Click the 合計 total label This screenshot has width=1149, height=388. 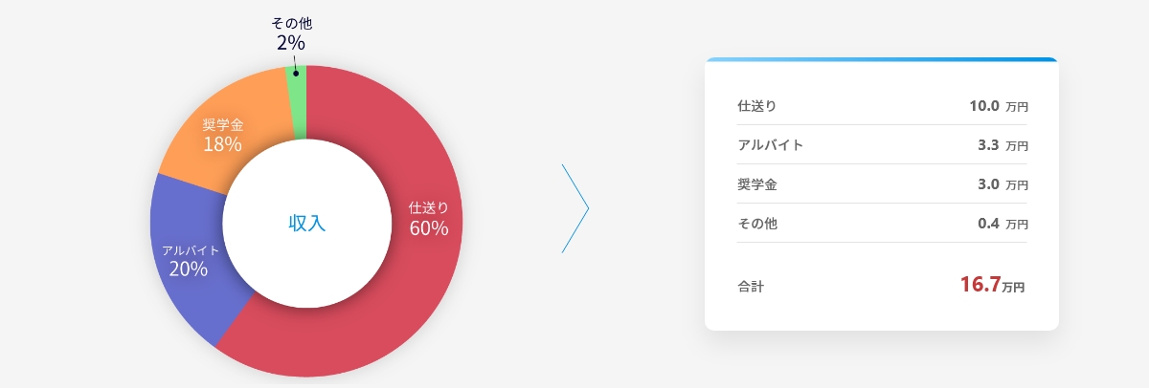751,286
